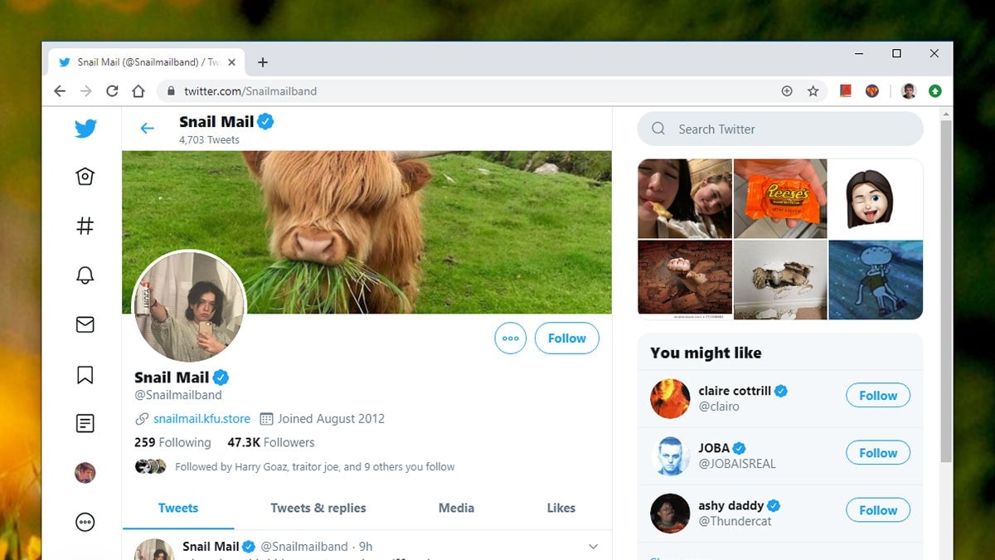This screenshot has width=995, height=560.
Task: Visit the snailmail.kfu.store link
Action: [201, 419]
